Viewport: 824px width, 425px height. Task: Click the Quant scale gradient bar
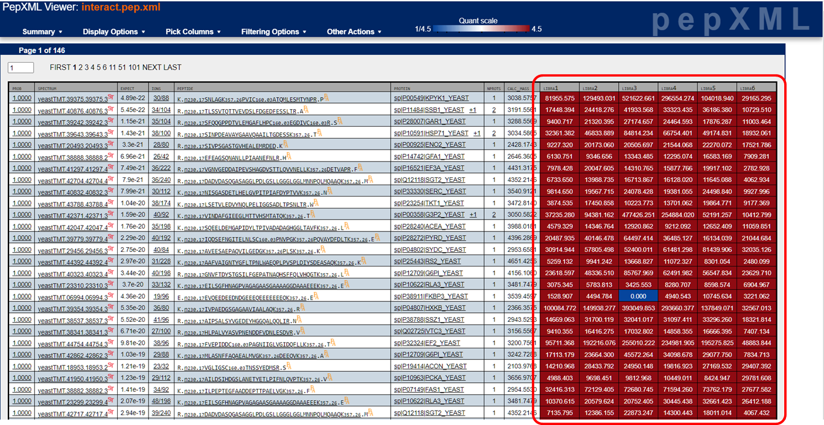point(481,28)
